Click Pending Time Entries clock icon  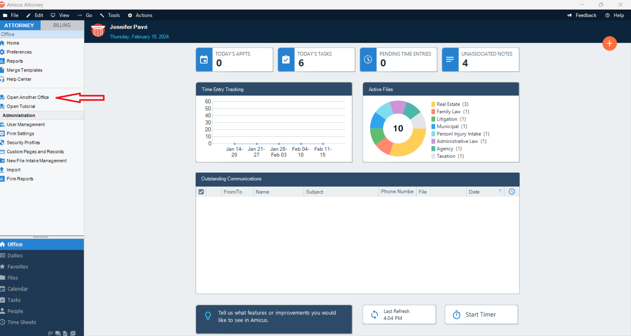(368, 60)
